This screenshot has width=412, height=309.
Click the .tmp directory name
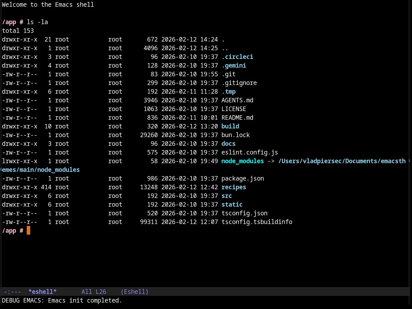[x=229, y=92]
